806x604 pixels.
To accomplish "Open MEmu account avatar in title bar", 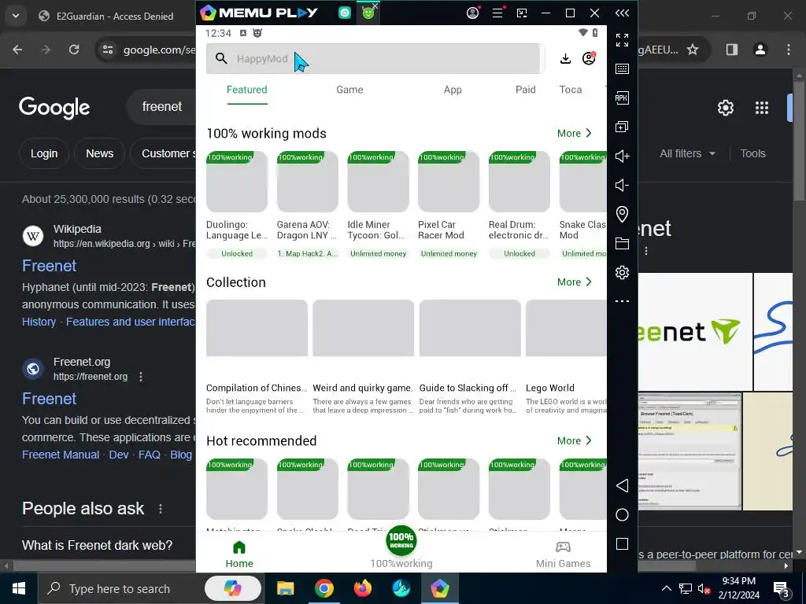I will coord(473,13).
